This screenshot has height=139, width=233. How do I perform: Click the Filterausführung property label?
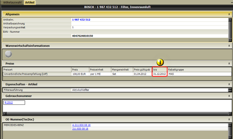coord(13,90)
